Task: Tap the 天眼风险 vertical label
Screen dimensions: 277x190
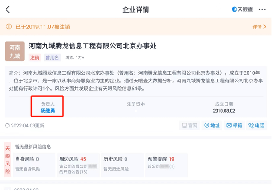Action: pos(7,160)
